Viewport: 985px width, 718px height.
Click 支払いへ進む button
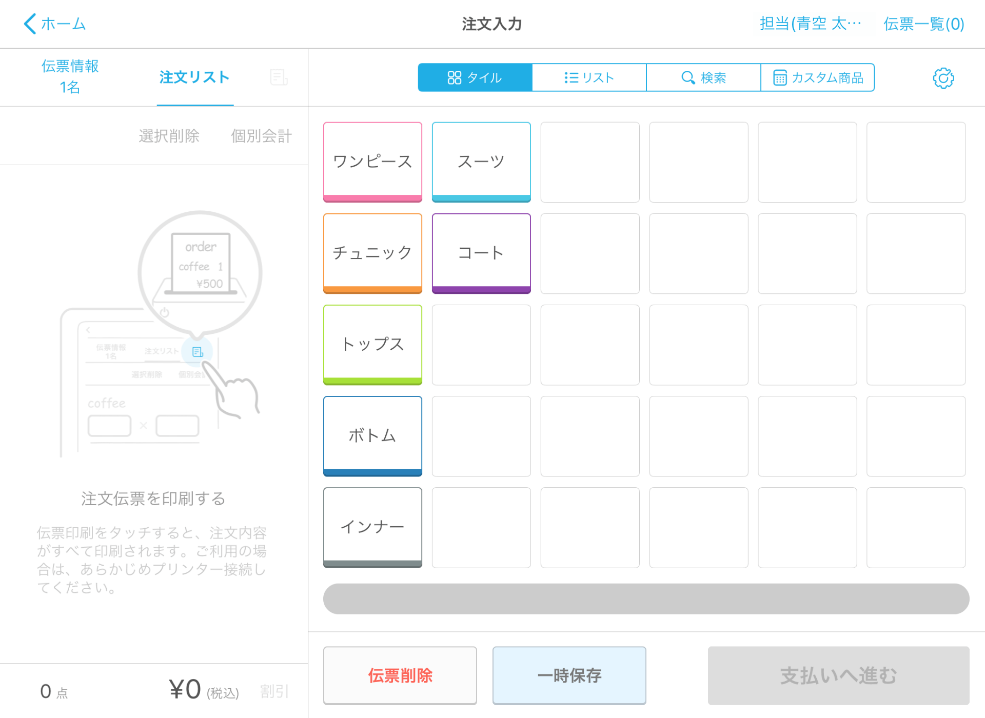[x=839, y=675]
